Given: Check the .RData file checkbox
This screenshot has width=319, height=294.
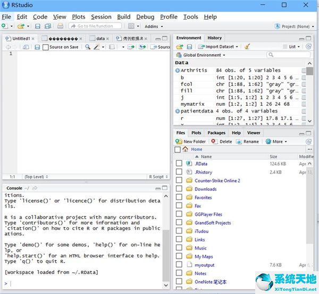Looking at the screenshot, I should coord(179,163).
